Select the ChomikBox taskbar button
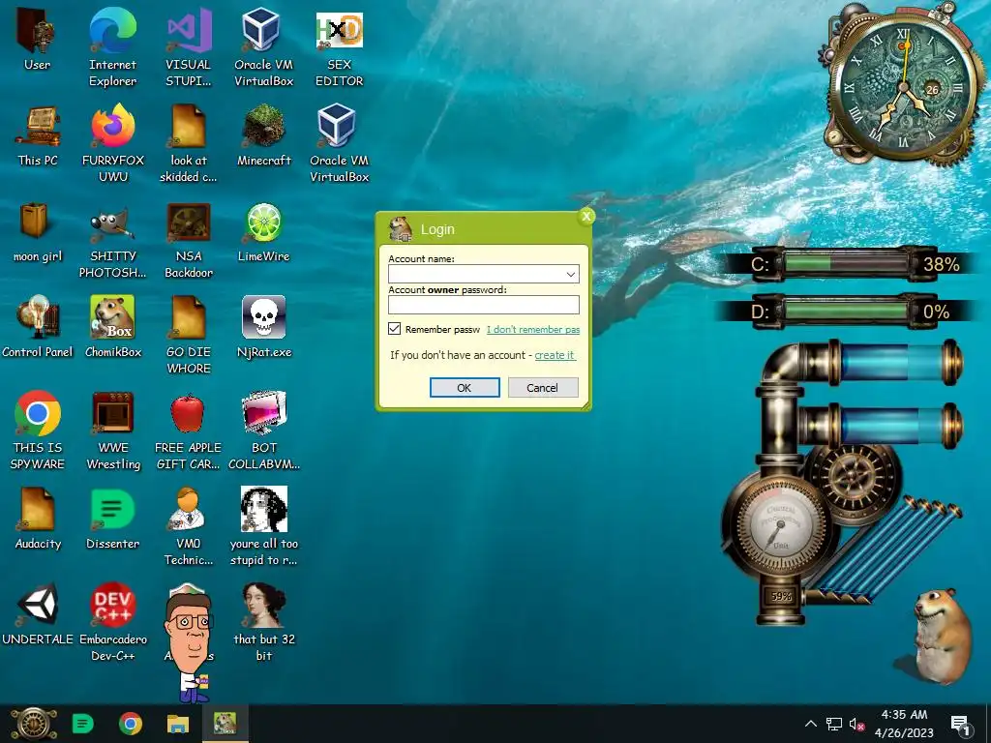991x743 pixels. point(225,724)
